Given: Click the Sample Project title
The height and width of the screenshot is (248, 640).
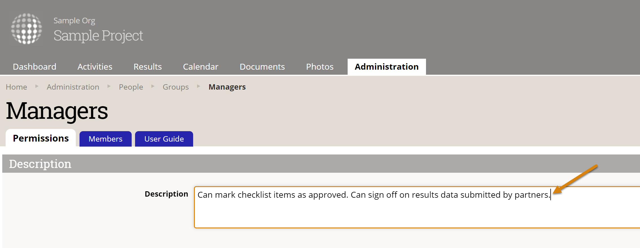Looking at the screenshot, I should [x=98, y=36].
